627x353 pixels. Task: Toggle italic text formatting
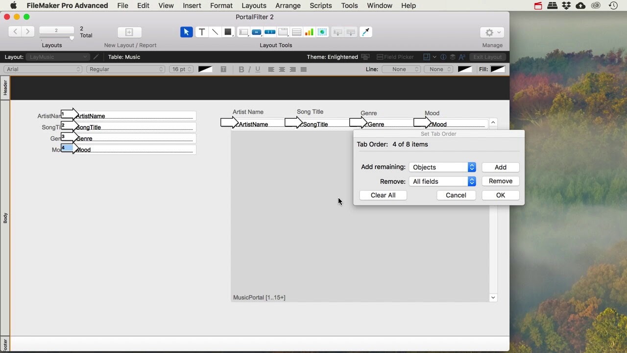pyautogui.click(x=249, y=69)
